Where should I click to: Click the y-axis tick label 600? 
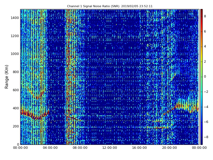coord(16,90)
